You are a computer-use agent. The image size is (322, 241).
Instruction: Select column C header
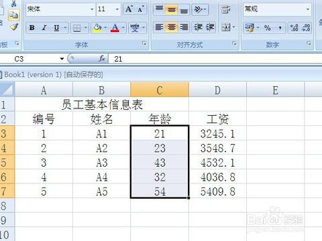click(160, 90)
